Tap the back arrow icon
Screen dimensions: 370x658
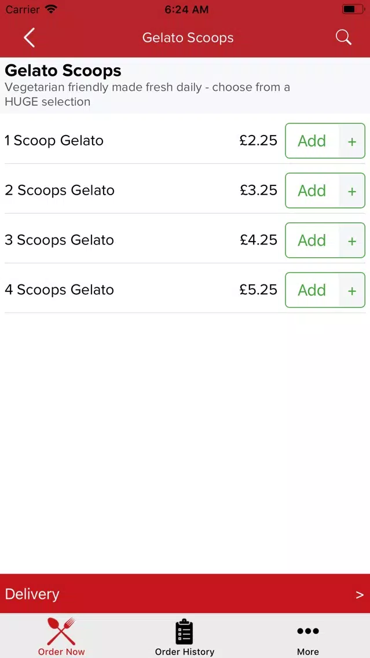pos(29,38)
